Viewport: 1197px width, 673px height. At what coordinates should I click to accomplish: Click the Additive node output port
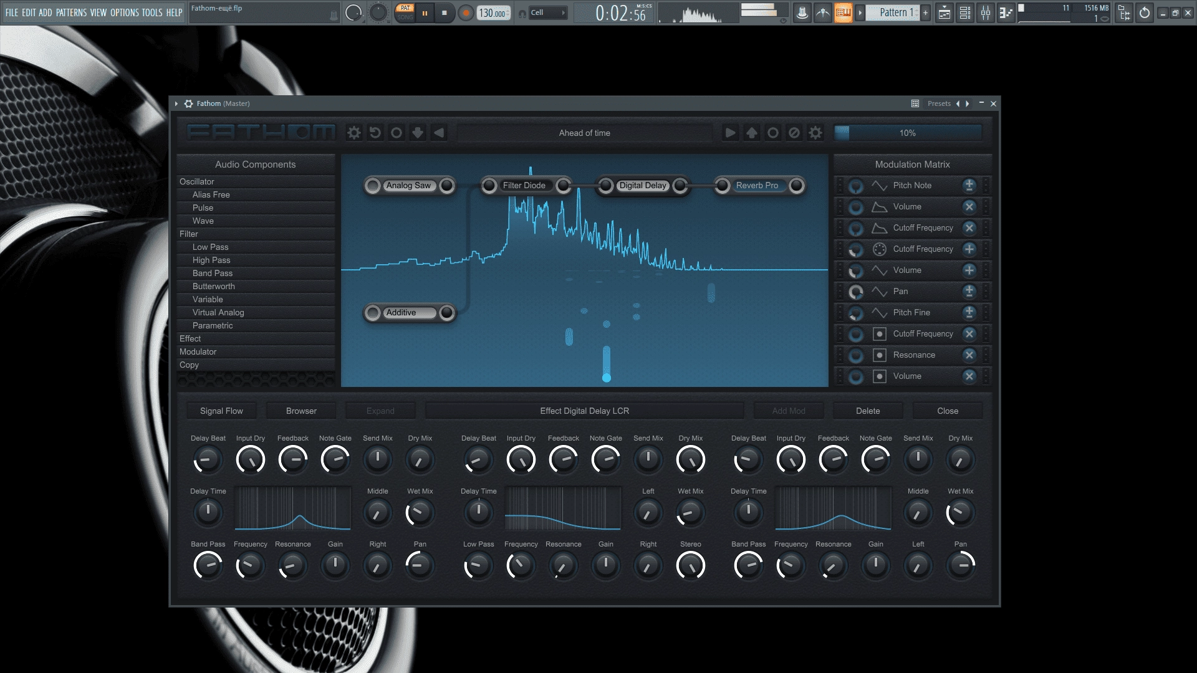pyautogui.click(x=447, y=312)
